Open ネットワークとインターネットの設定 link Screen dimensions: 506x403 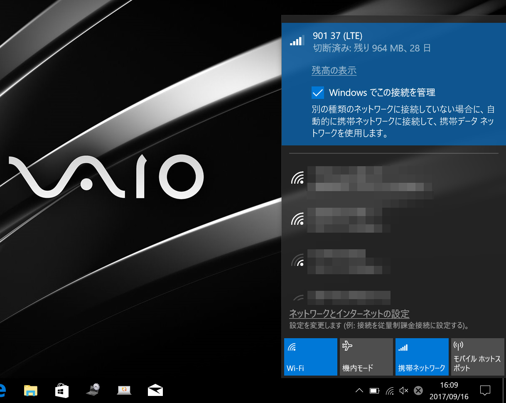(x=349, y=314)
